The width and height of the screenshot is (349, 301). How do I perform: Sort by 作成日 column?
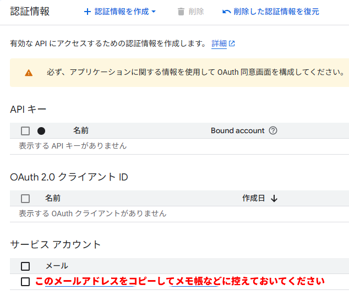(x=254, y=198)
